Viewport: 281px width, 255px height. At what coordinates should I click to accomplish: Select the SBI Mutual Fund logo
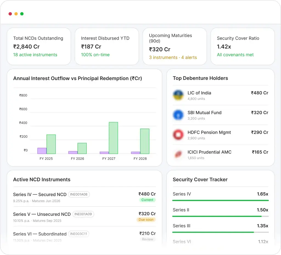tap(178, 115)
